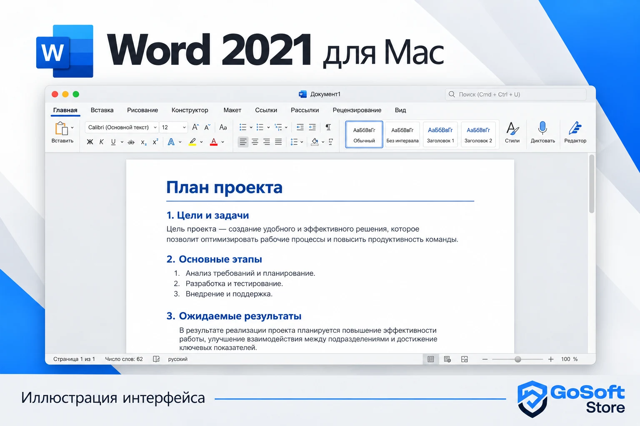Justify the paragraph text

coord(278,142)
